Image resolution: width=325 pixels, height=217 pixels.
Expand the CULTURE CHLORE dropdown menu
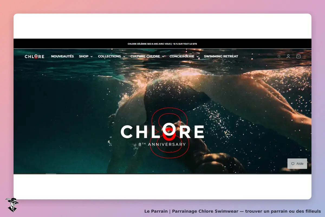pyautogui.click(x=147, y=56)
